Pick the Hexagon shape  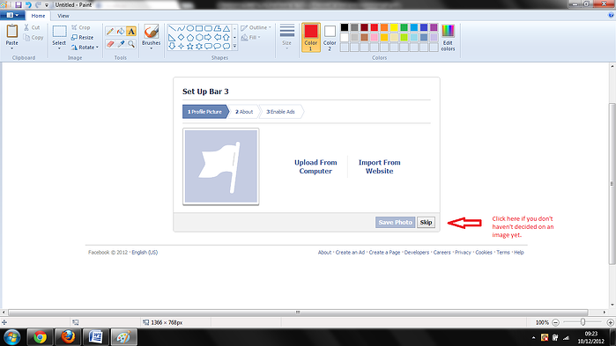coord(199,37)
